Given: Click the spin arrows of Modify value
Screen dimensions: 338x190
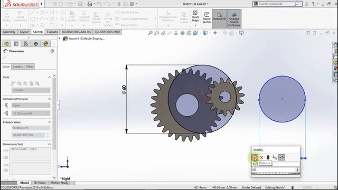Looking at the screenshot, I should 297,170.
